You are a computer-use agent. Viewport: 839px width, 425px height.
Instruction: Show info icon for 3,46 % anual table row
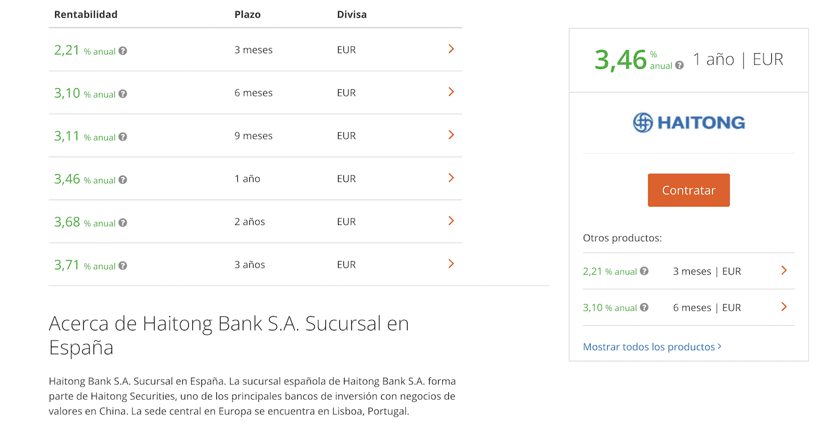tap(123, 180)
